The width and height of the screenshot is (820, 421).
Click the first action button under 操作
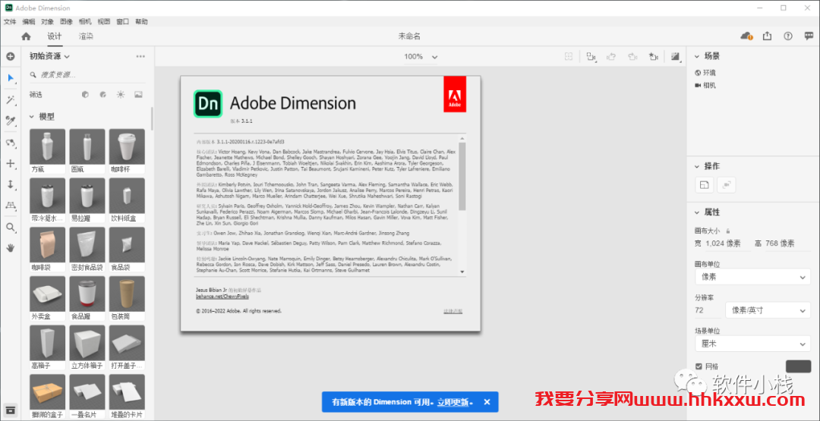point(705,184)
